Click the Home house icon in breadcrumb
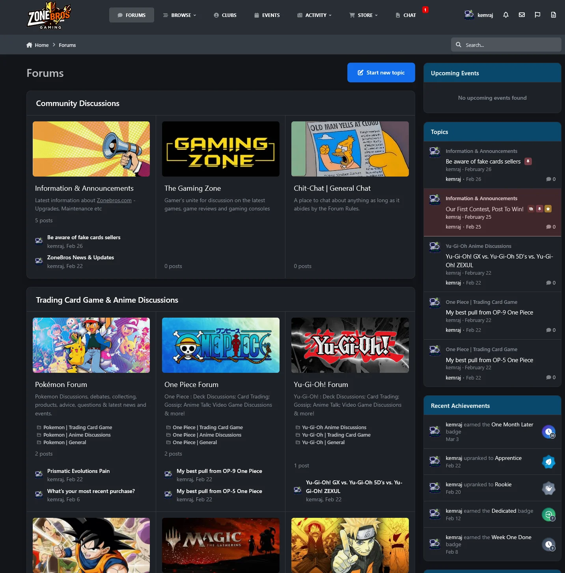This screenshot has height=573, width=565. pyautogui.click(x=29, y=45)
